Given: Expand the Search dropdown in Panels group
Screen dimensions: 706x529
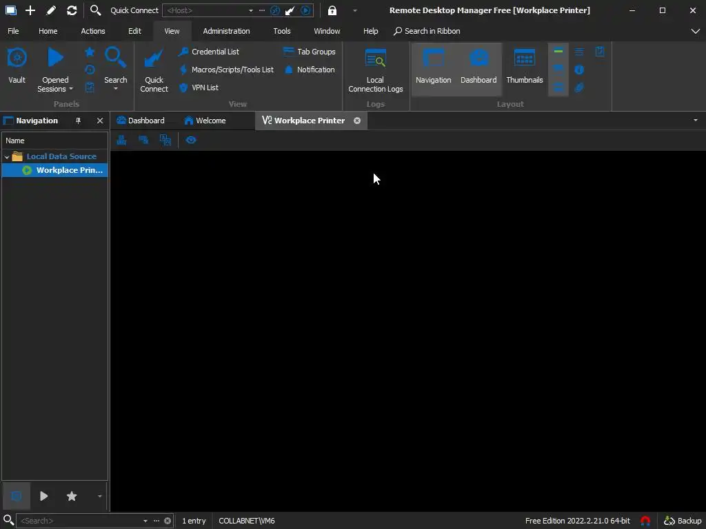Looking at the screenshot, I should click(116, 89).
